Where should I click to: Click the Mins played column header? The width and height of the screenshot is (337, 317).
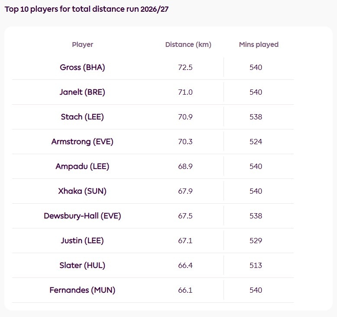(x=259, y=45)
